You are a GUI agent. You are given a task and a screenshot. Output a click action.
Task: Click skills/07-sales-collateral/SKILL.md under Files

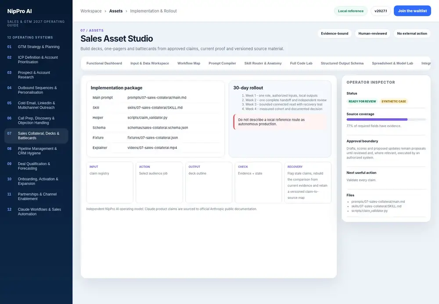[x=376, y=206]
